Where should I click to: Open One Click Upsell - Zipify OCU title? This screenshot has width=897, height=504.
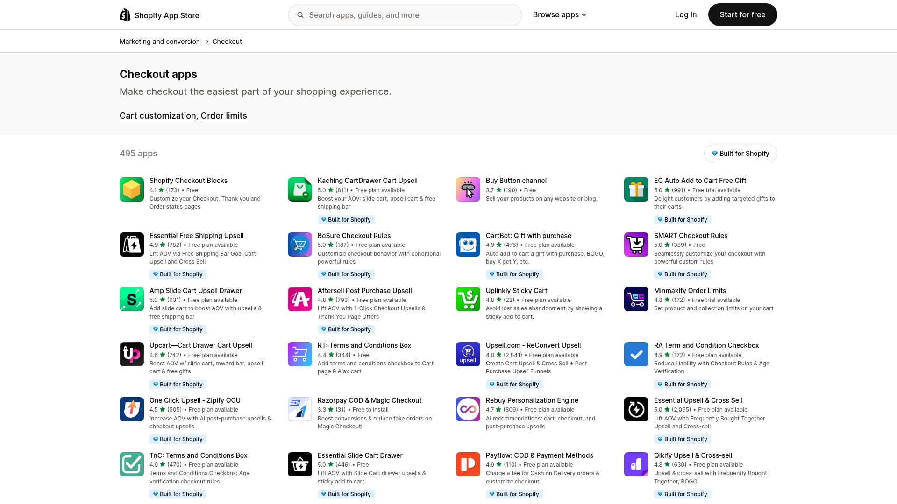click(x=195, y=400)
